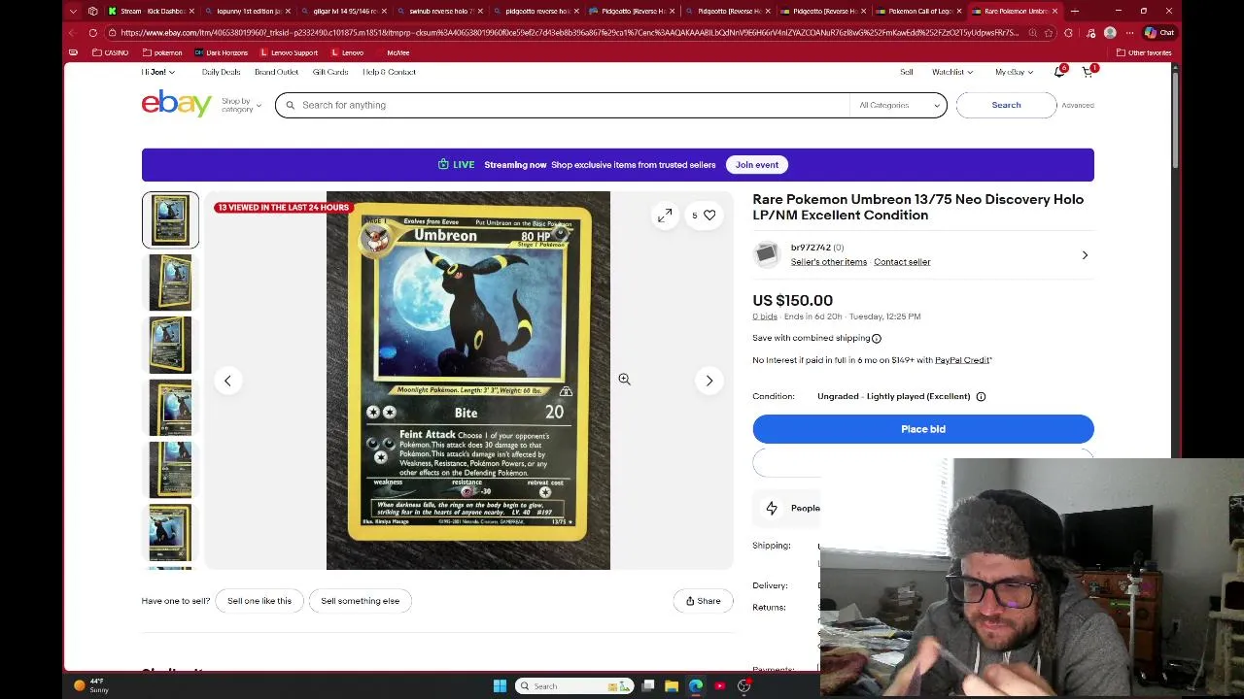Open a new browser tab

coord(1074,11)
